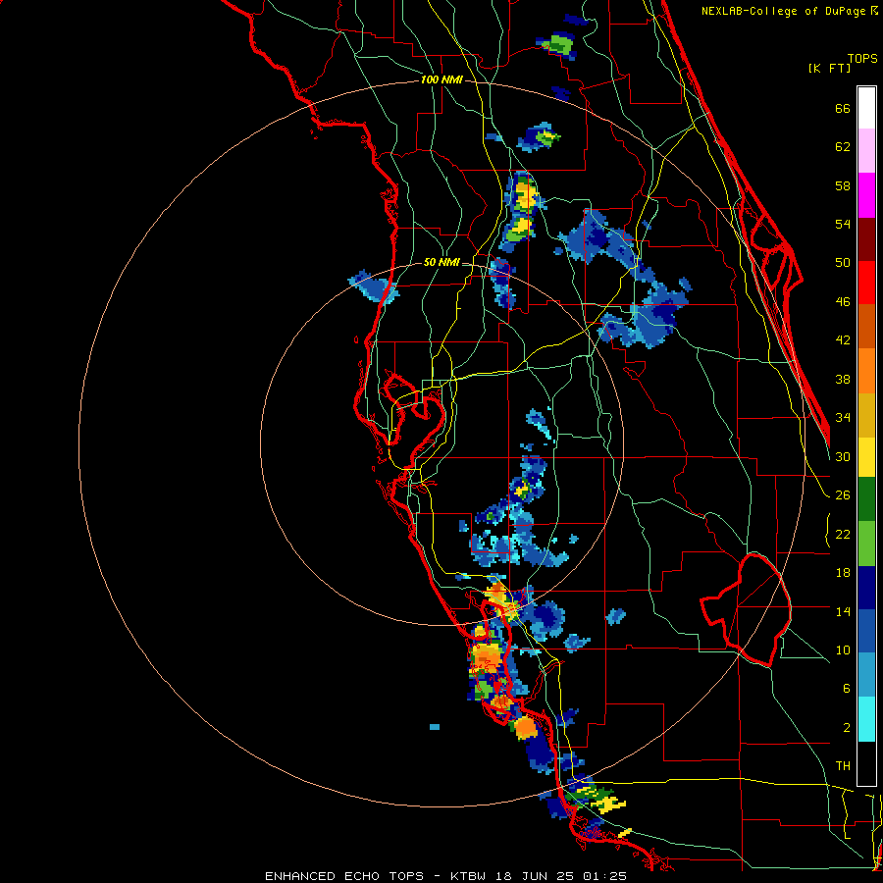Click the dark green 26 K FT legend swatch
The height and width of the screenshot is (883, 883).
[866, 499]
